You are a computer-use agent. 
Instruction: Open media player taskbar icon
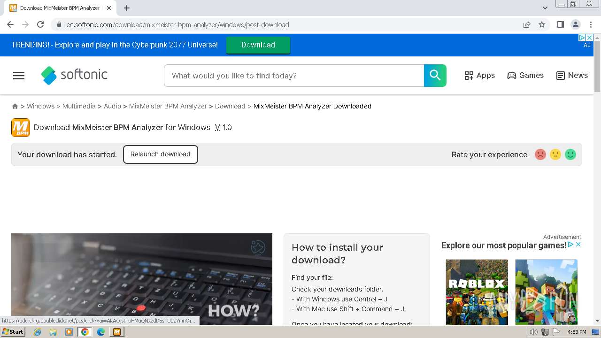69,332
